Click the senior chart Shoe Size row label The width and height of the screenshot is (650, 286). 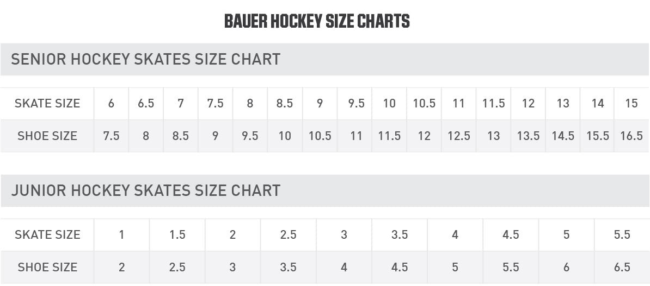(x=47, y=136)
